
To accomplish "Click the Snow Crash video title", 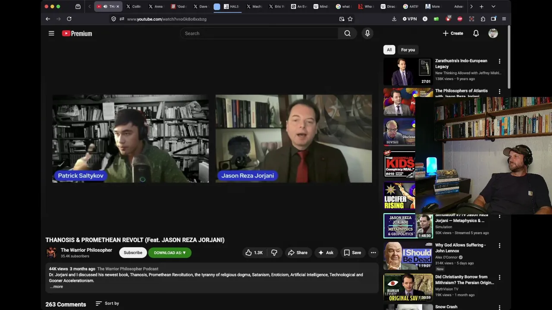I will [446, 307].
